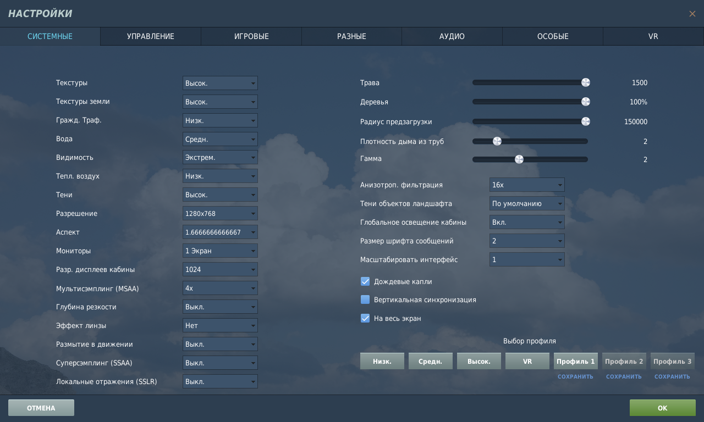Disable the На весь экран checkbox
This screenshot has height=422, width=704.
coord(365,318)
